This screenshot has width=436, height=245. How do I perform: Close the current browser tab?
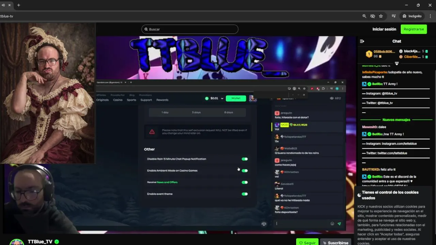pos(9,5)
